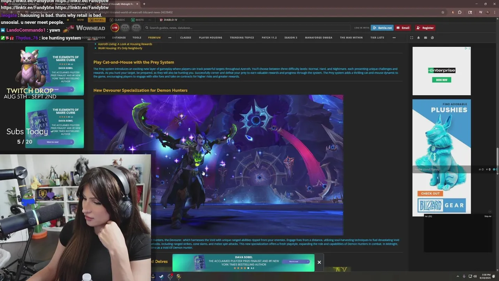Open the Database menu
This screenshot has height=281, width=499.
pyautogui.click(x=119, y=37)
